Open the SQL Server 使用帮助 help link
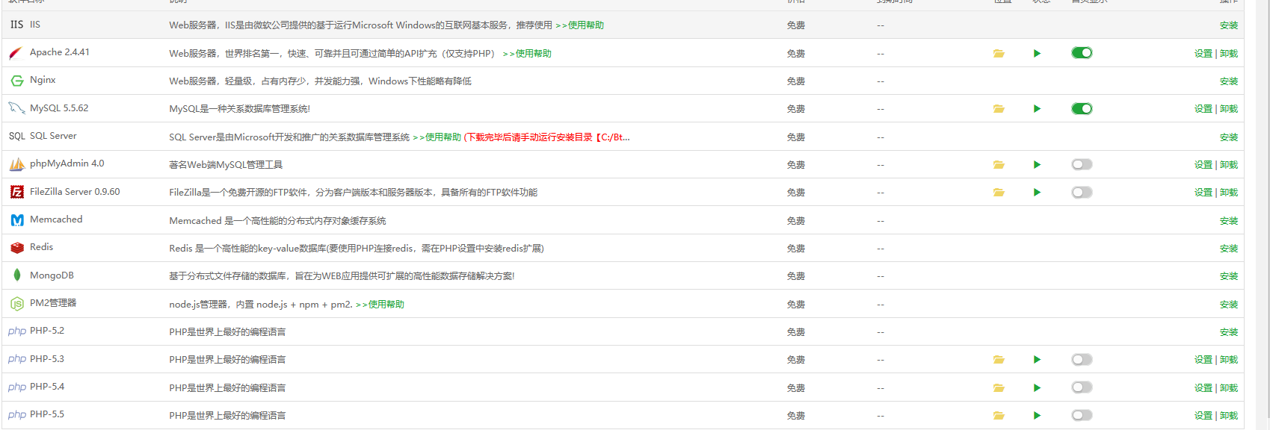 (437, 137)
